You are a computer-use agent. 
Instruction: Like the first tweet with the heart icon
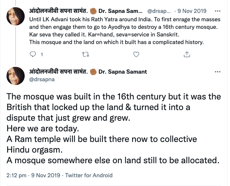(136, 54)
